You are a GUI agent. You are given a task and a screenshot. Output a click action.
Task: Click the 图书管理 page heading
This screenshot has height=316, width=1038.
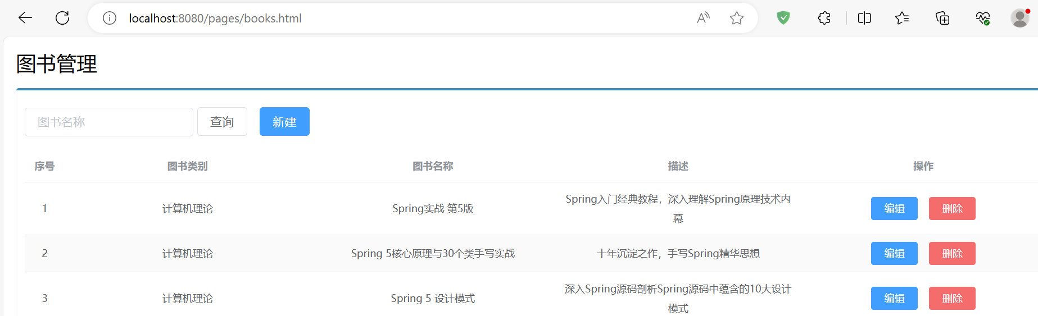click(57, 64)
